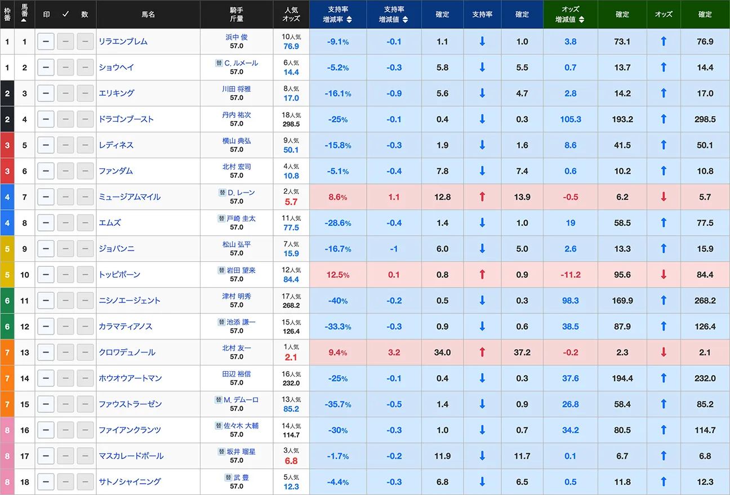The height and width of the screenshot is (495, 730).
Task: Open the 印 mark selector for マスカレードボール
Action: [x=46, y=456]
